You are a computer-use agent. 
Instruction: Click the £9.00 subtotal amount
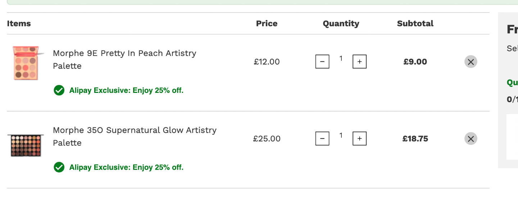[415, 62]
